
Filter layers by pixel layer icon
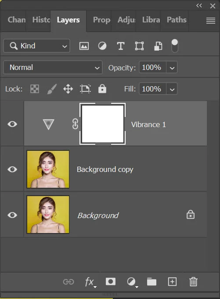tap(84, 46)
